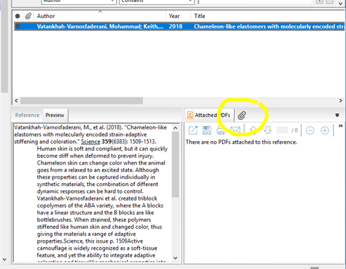Click the search panel scroll-down chevron
This screenshot has height=269, width=346.
click(x=340, y=3)
